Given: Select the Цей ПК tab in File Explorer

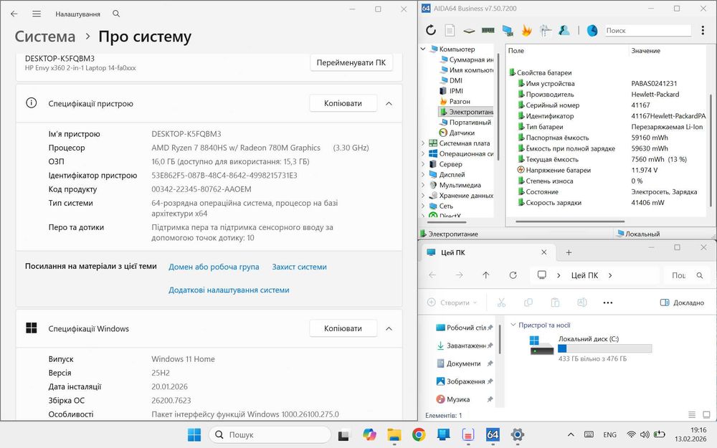Looking at the screenshot, I should 487,252.
